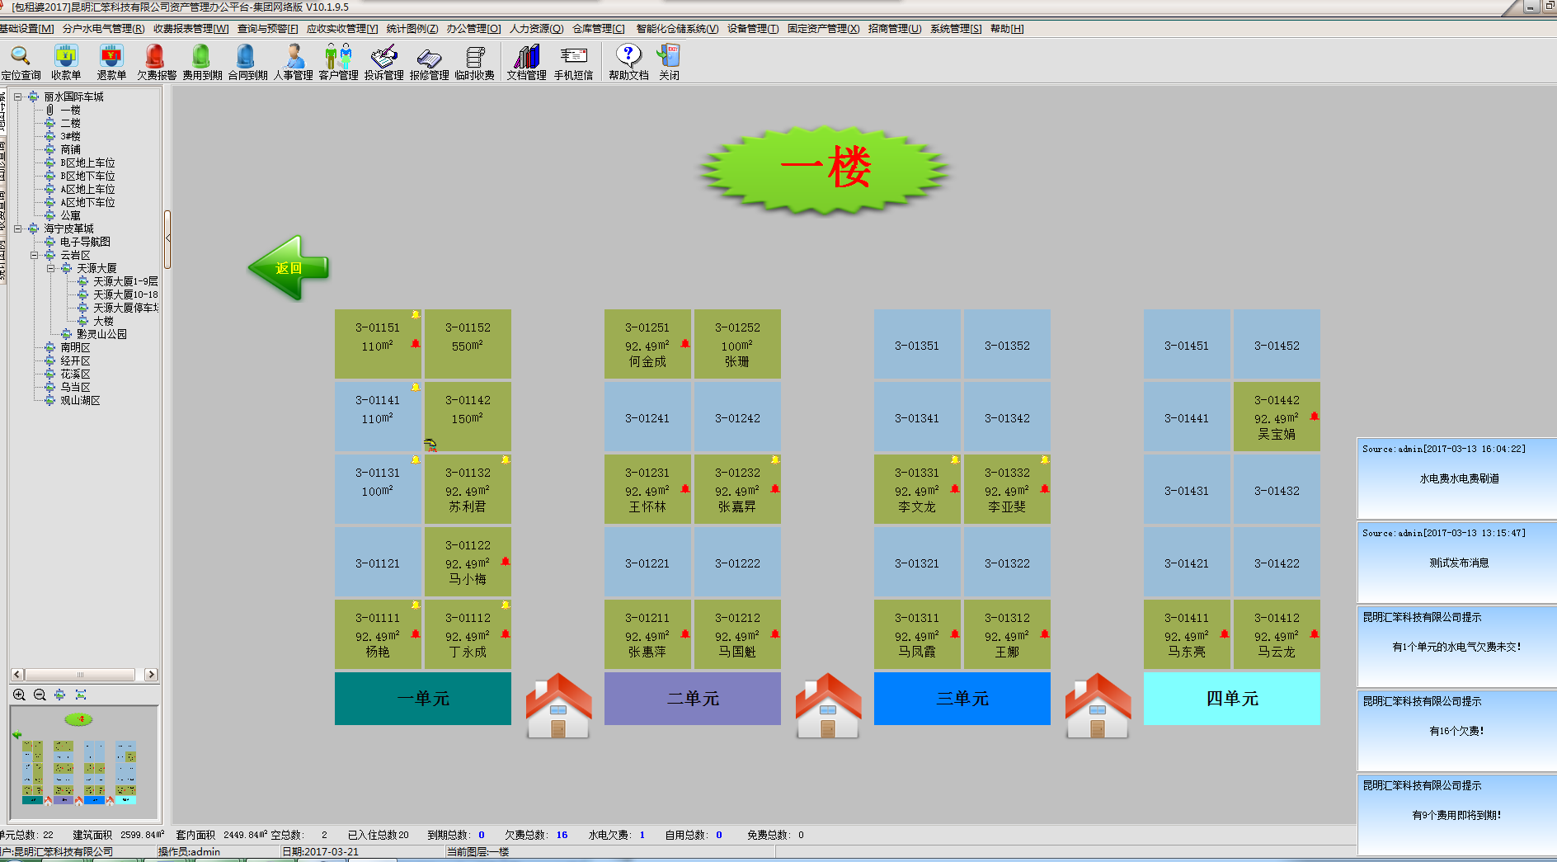Click the tree panel horizontal scrollbar left arrow

(x=17, y=675)
